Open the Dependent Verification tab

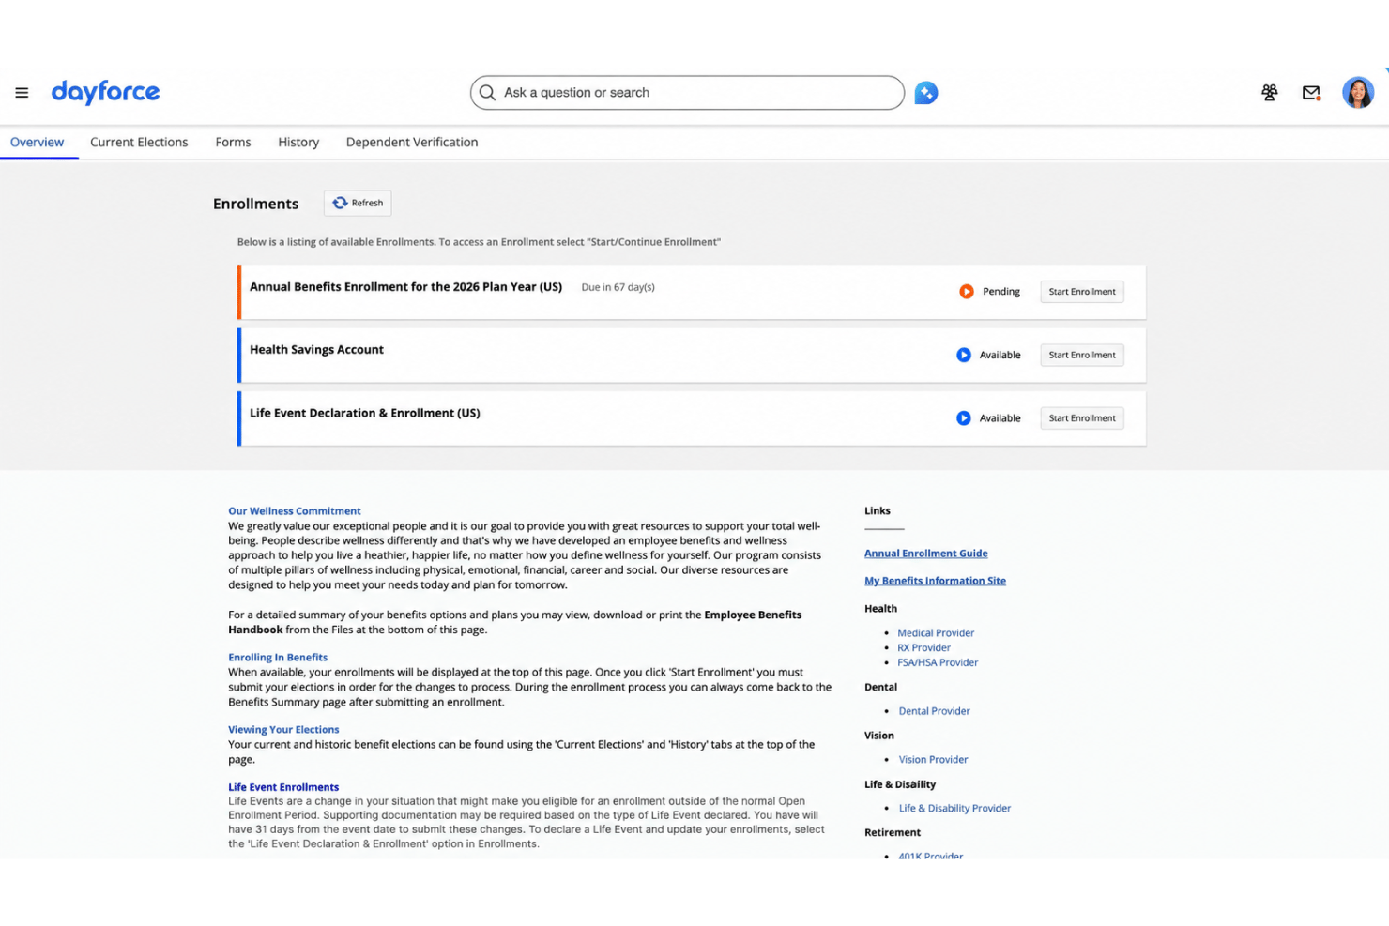coord(412,143)
